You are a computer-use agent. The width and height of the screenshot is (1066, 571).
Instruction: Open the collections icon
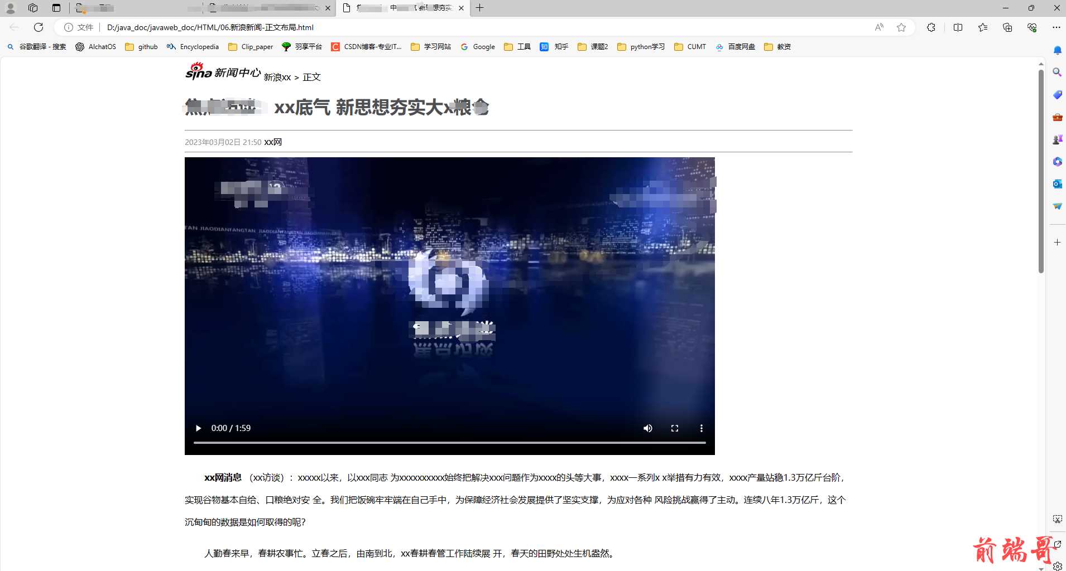1007,27
